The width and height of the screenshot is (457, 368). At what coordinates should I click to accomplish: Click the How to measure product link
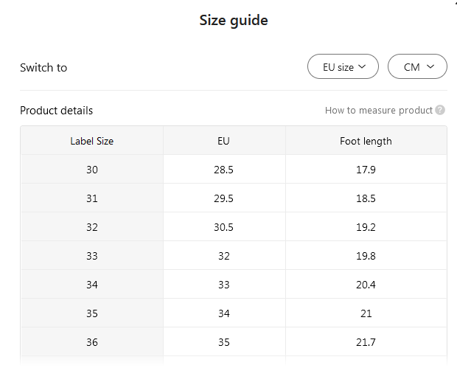378,111
